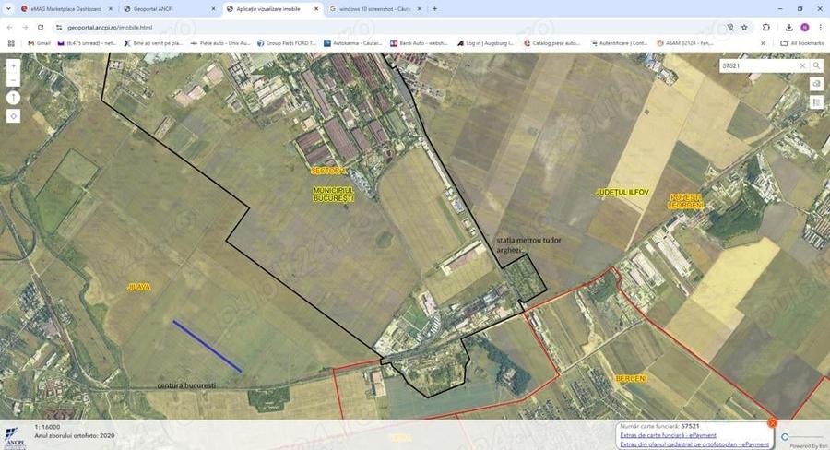Open the Chrome profile avatar
Viewport: 830px width, 450px height.
pyautogui.click(x=804, y=27)
